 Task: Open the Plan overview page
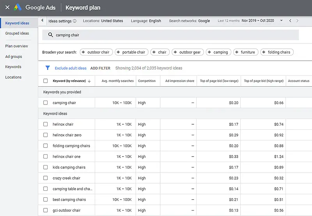coord(16,46)
